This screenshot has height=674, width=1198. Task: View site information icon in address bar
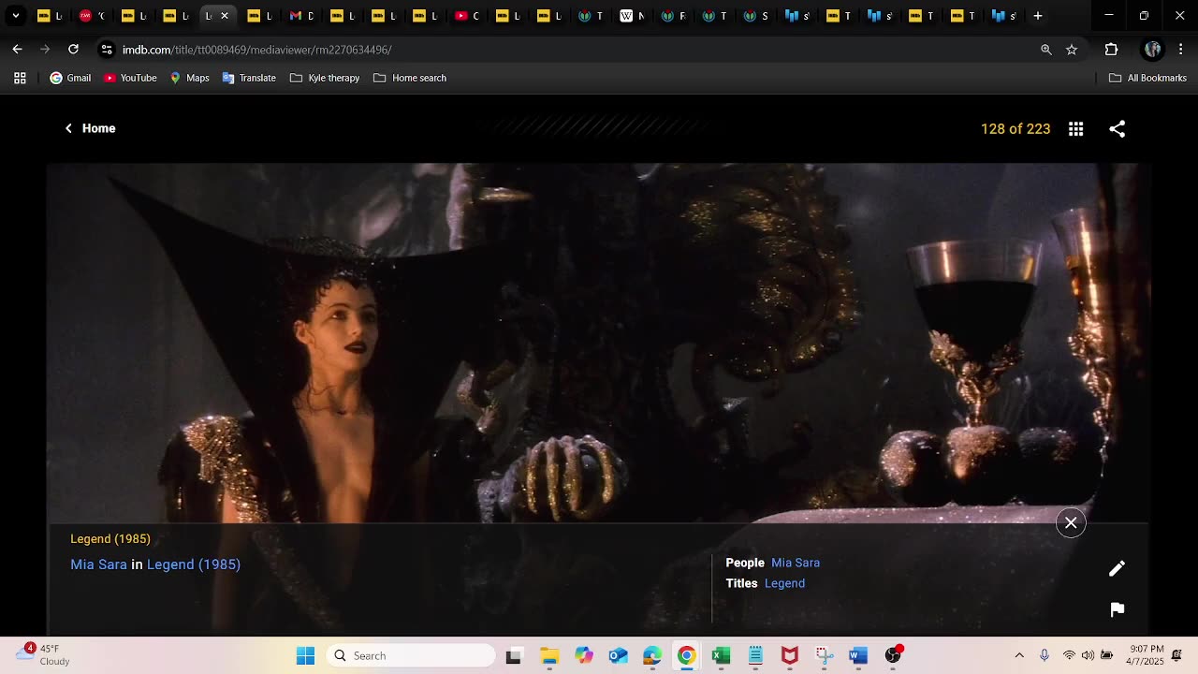click(107, 50)
